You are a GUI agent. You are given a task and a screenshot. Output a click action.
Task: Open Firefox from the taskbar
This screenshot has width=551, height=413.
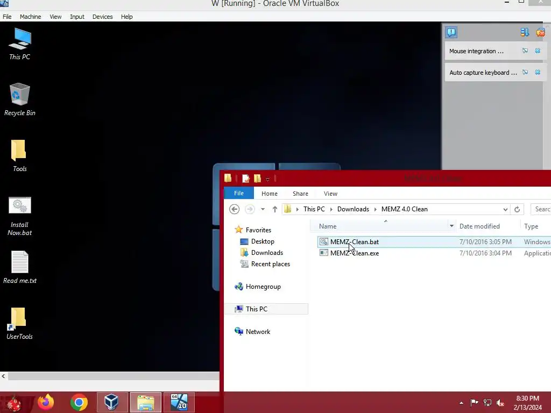point(46,402)
